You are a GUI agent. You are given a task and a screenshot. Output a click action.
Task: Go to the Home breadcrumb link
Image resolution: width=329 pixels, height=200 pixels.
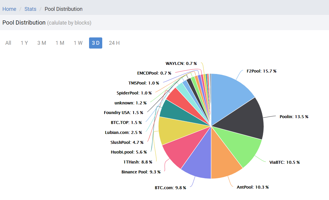coord(9,9)
